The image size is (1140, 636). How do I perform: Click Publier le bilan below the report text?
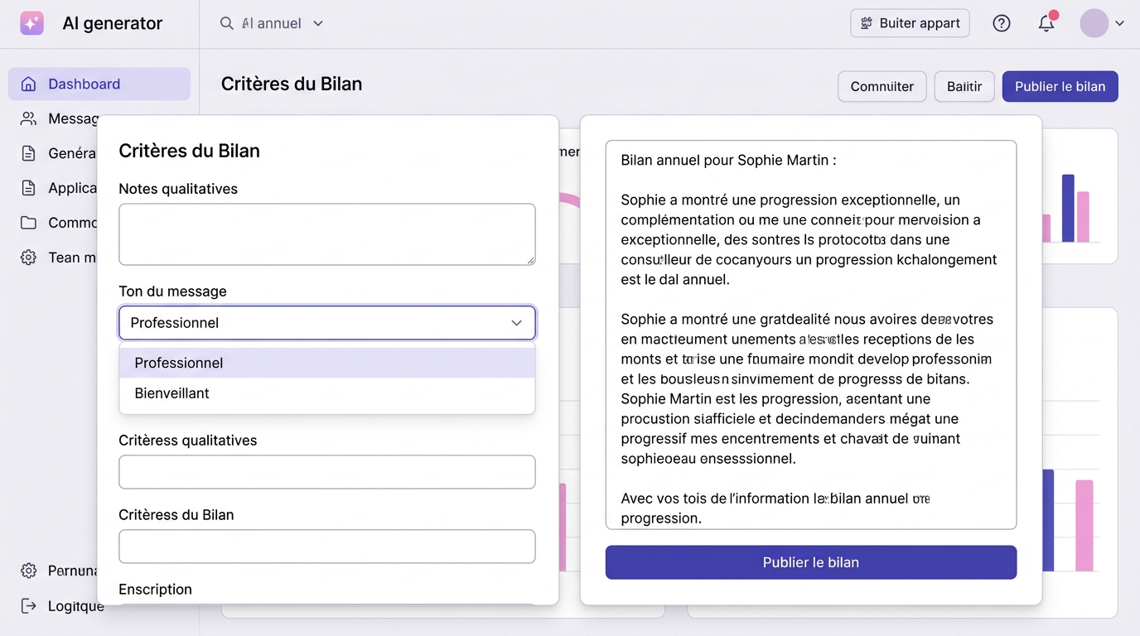click(x=811, y=562)
